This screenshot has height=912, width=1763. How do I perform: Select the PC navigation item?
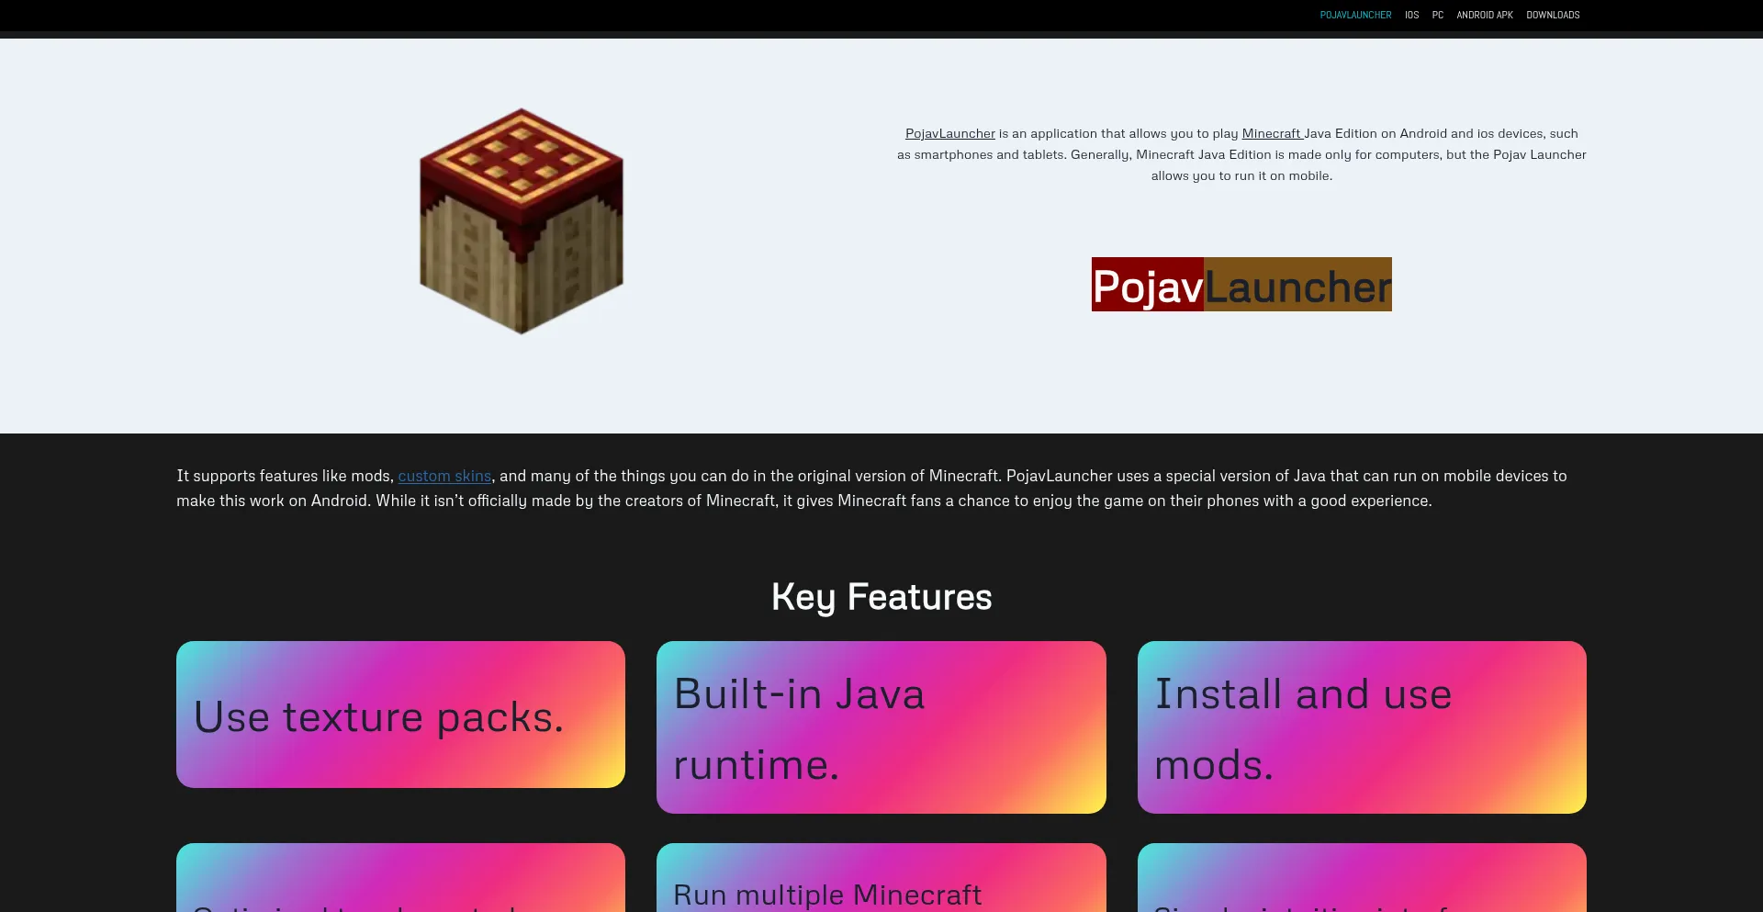point(1437,15)
